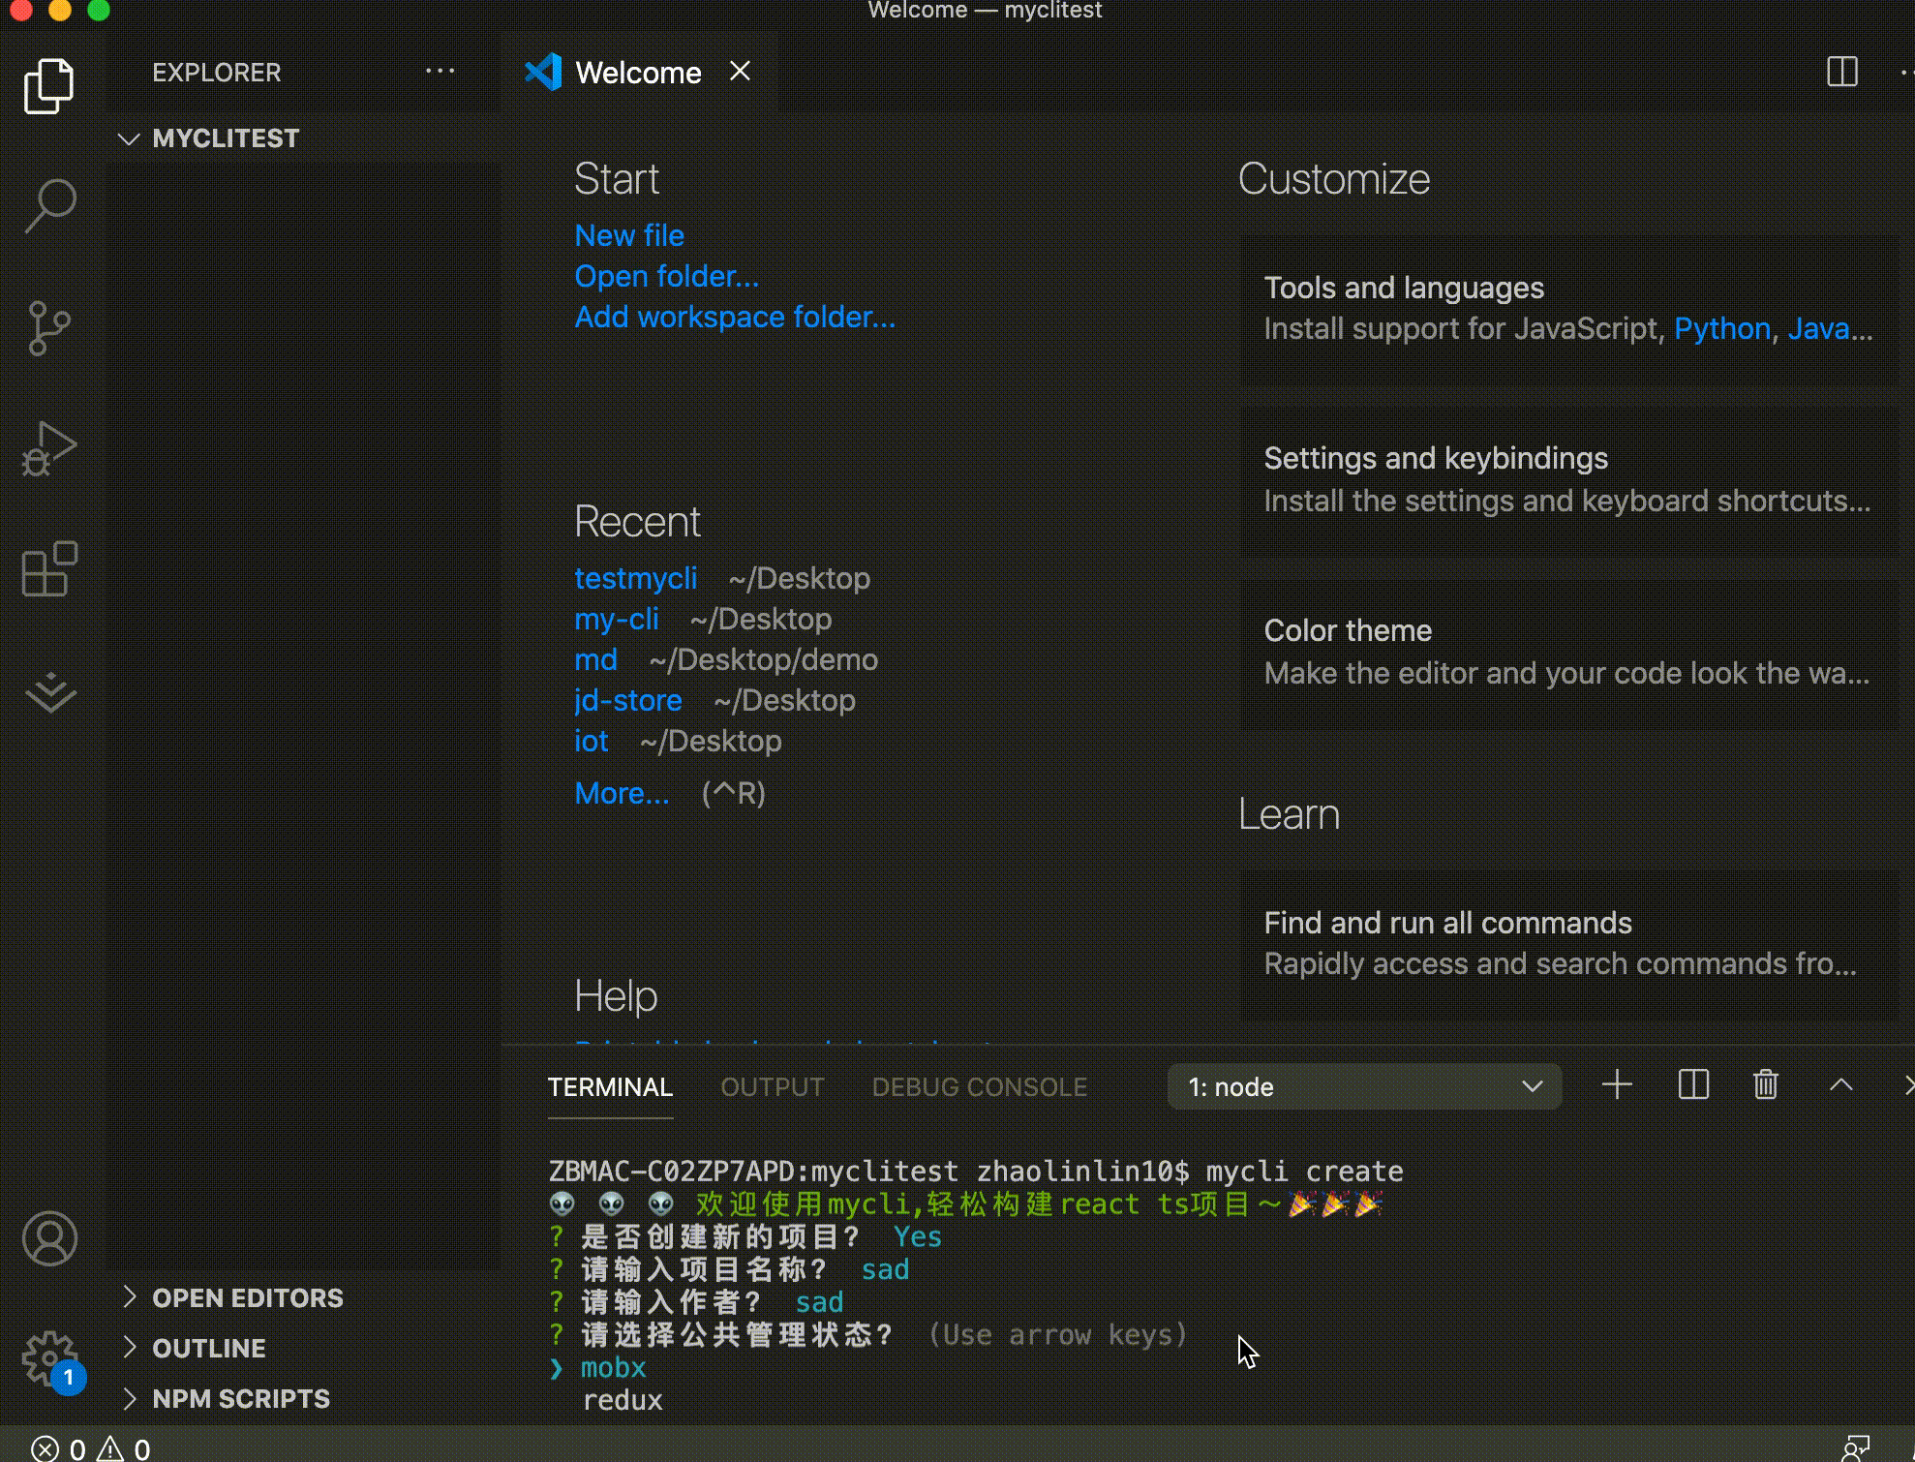Click errors and warnings status indicator
The height and width of the screenshot is (1462, 1915).
(x=90, y=1448)
